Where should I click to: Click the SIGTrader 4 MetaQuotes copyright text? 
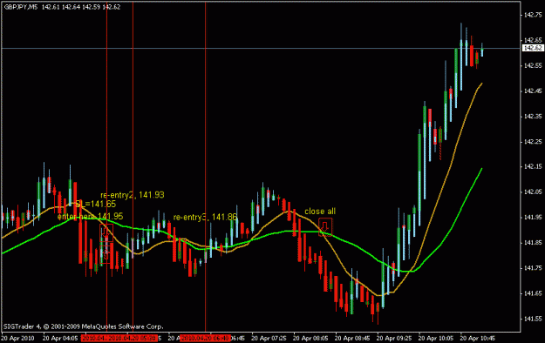pos(84,326)
